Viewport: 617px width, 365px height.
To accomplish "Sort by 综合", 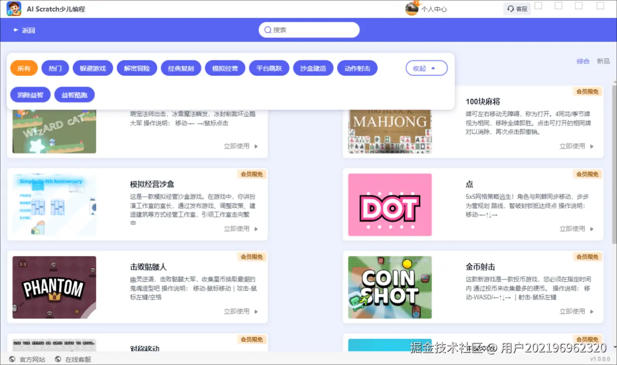I will pos(583,61).
